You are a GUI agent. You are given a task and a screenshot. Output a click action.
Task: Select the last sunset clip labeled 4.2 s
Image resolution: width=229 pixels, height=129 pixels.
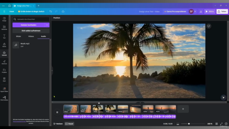pyautogui.click(x=165, y=109)
